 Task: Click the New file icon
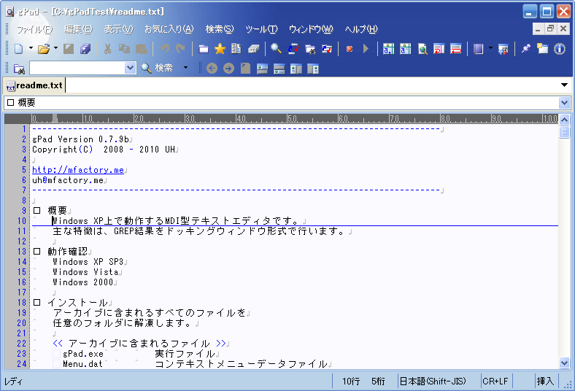(18, 49)
